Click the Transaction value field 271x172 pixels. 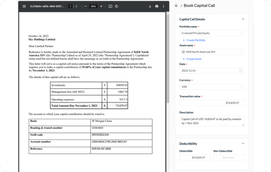pyautogui.click(x=212, y=103)
